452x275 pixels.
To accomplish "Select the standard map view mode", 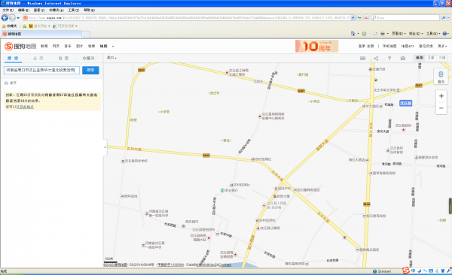I will [420, 58].
